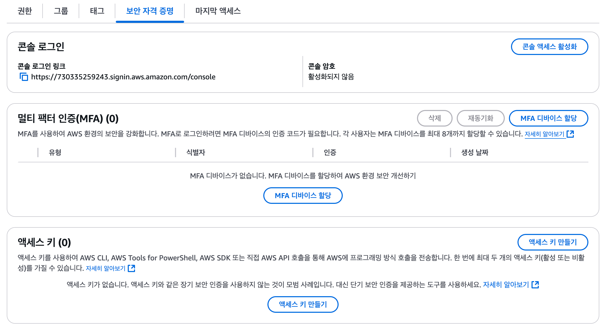The height and width of the screenshot is (333, 605).
Task: Open the 권한 tab
Action: [x=25, y=11]
